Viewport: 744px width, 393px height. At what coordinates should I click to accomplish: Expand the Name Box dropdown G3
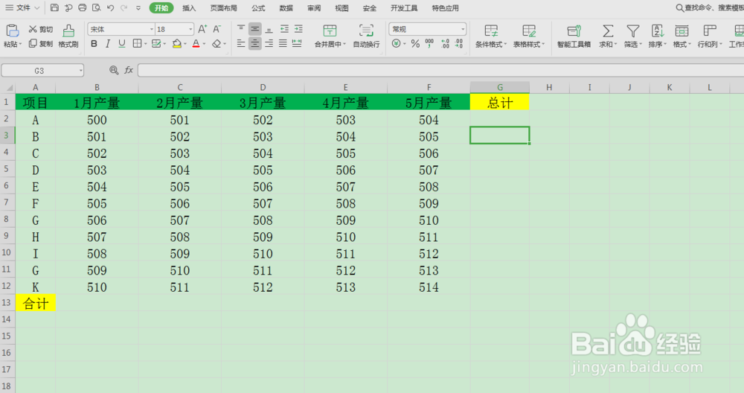80,71
